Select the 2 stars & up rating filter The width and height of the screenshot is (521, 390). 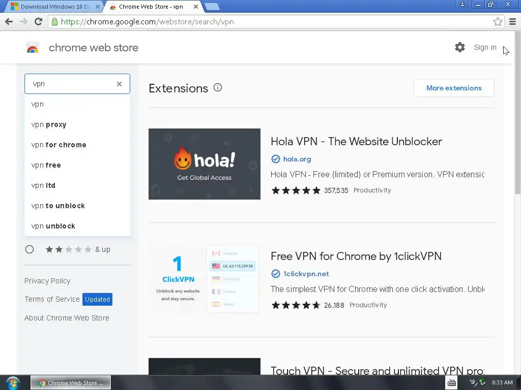(x=30, y=249)
